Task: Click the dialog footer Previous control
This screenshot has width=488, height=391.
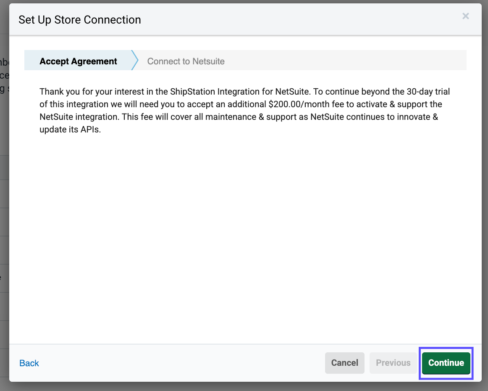Action: click(x=393, y=363)
